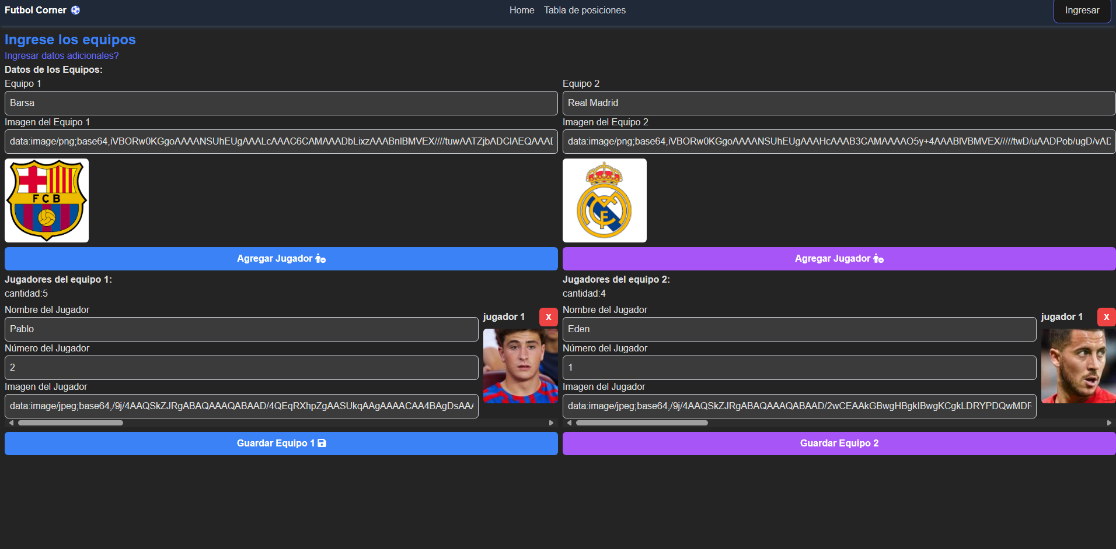Image resolution: width=1116 pixels, height=549 pixels.
Task: Click the equipo 1 players horizontal scrollbar thumb
Action: pyautogui.click(x=71, y=423)
